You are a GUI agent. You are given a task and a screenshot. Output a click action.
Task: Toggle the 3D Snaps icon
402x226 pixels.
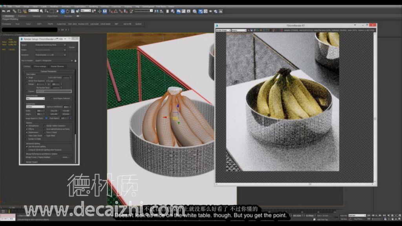110,11
